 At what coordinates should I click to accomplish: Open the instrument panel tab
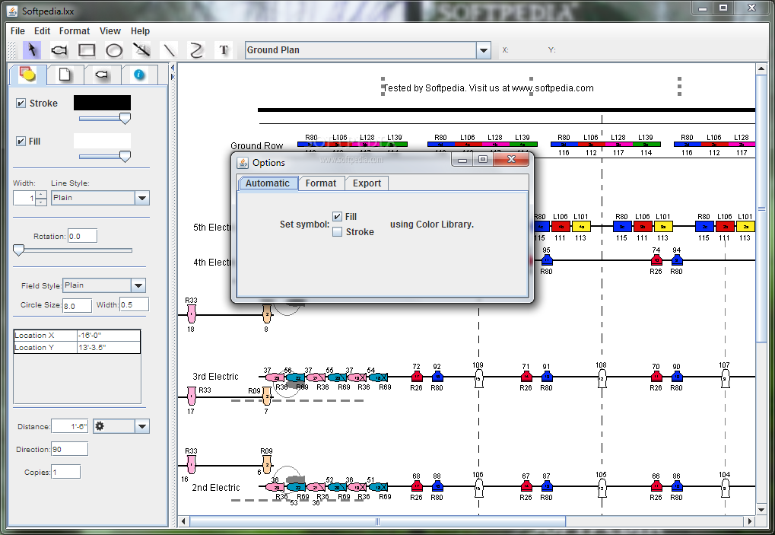[x=102, y=75]
